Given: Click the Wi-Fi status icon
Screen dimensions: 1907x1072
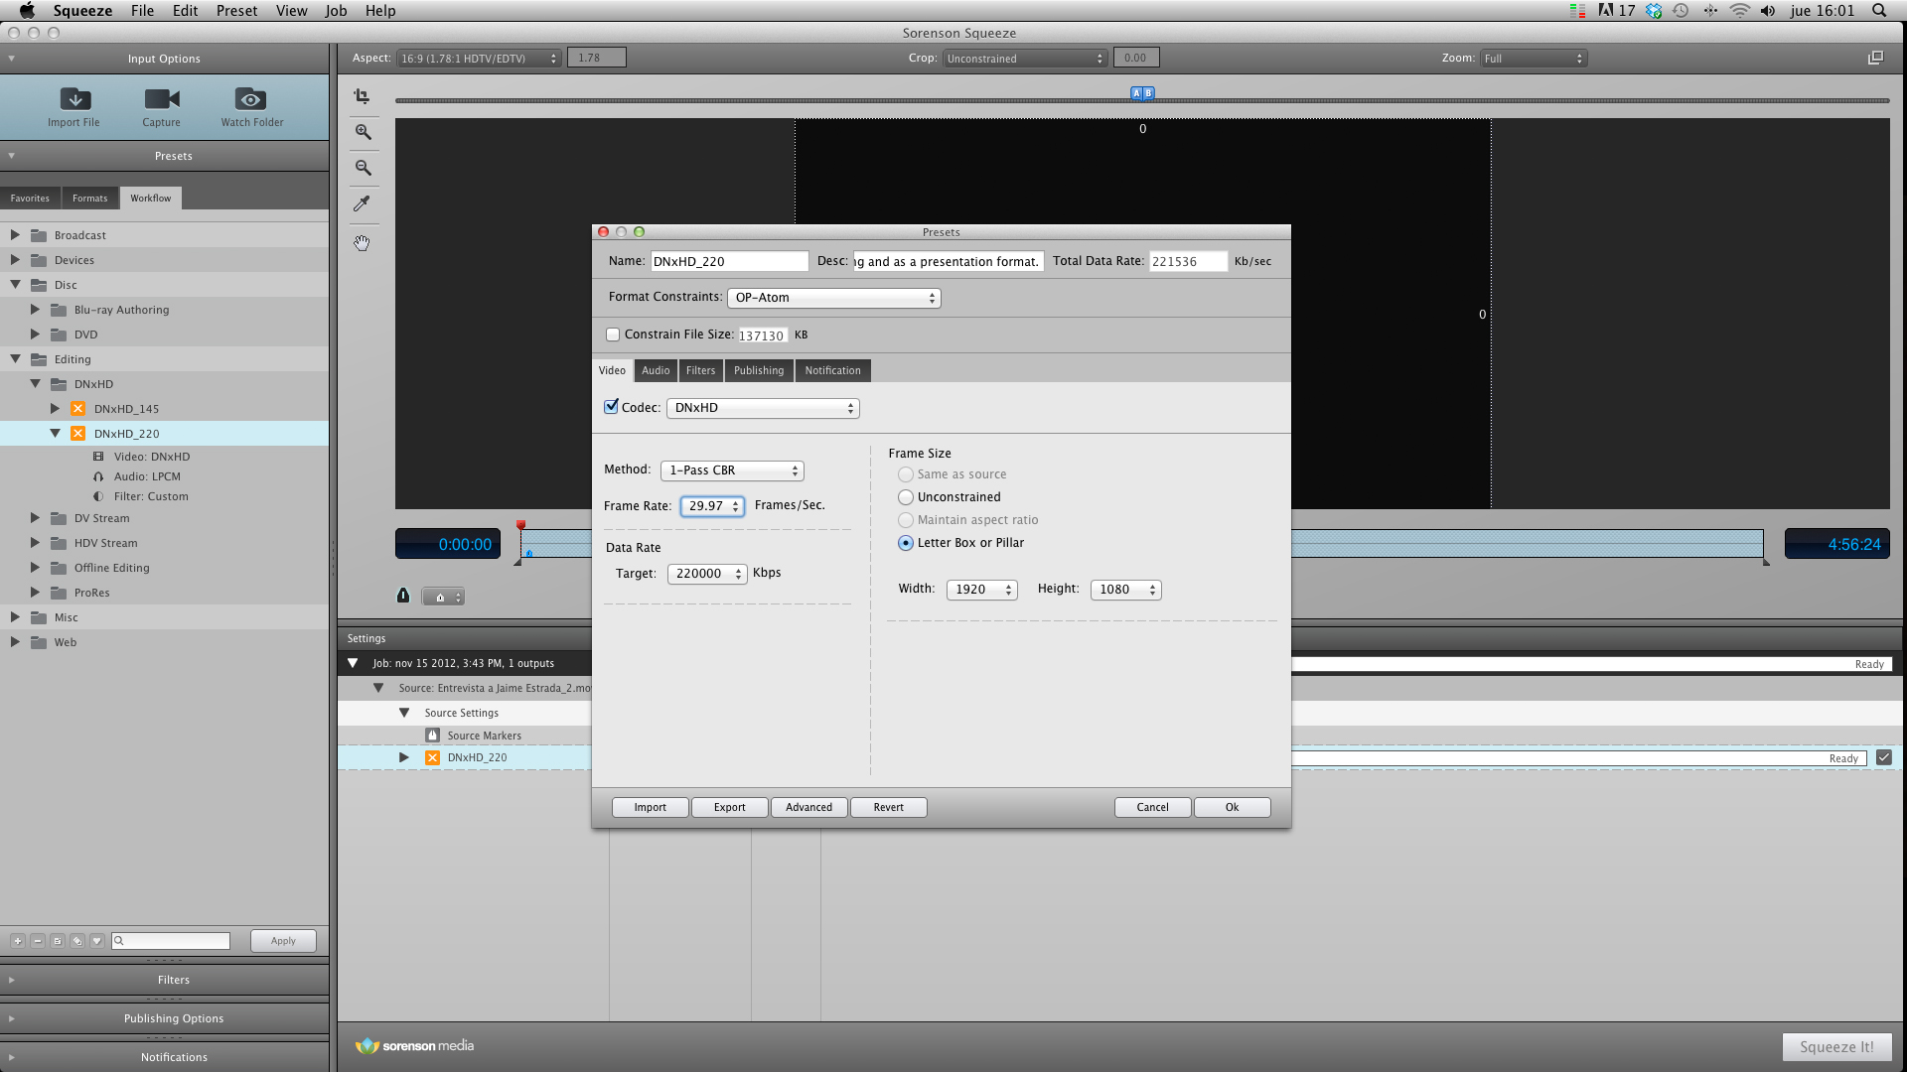Looking at the screenshot, I should pyautogui.click(x=1739, y=11).
